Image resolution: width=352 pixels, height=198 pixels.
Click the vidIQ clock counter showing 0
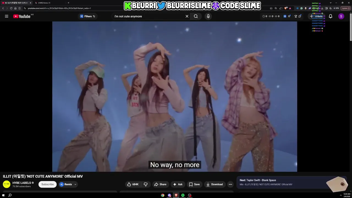click(x=265, y=16)
